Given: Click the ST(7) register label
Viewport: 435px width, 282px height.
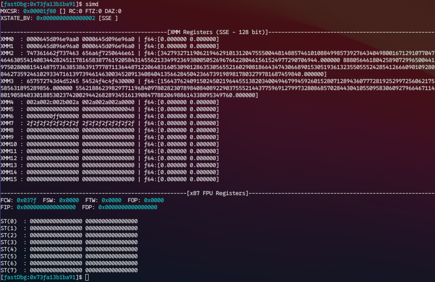Looking at the screenshot, I should coord(8,270).
